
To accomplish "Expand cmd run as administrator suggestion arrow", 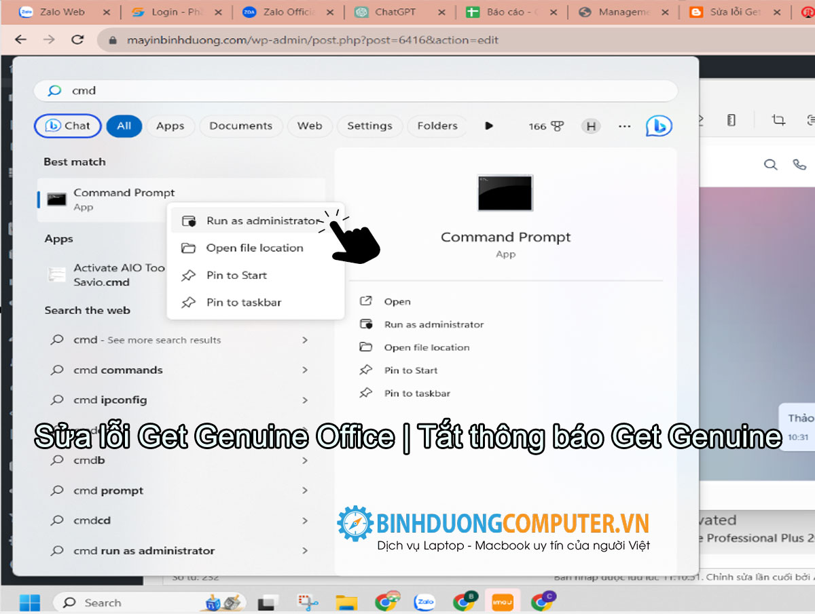I will tap(304, 550).
